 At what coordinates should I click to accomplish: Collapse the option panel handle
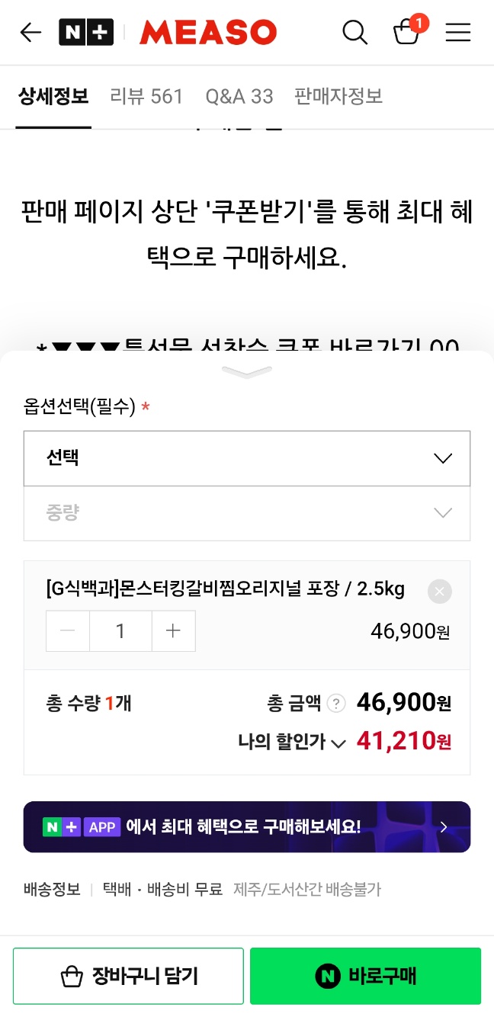(x=247, y=372)
